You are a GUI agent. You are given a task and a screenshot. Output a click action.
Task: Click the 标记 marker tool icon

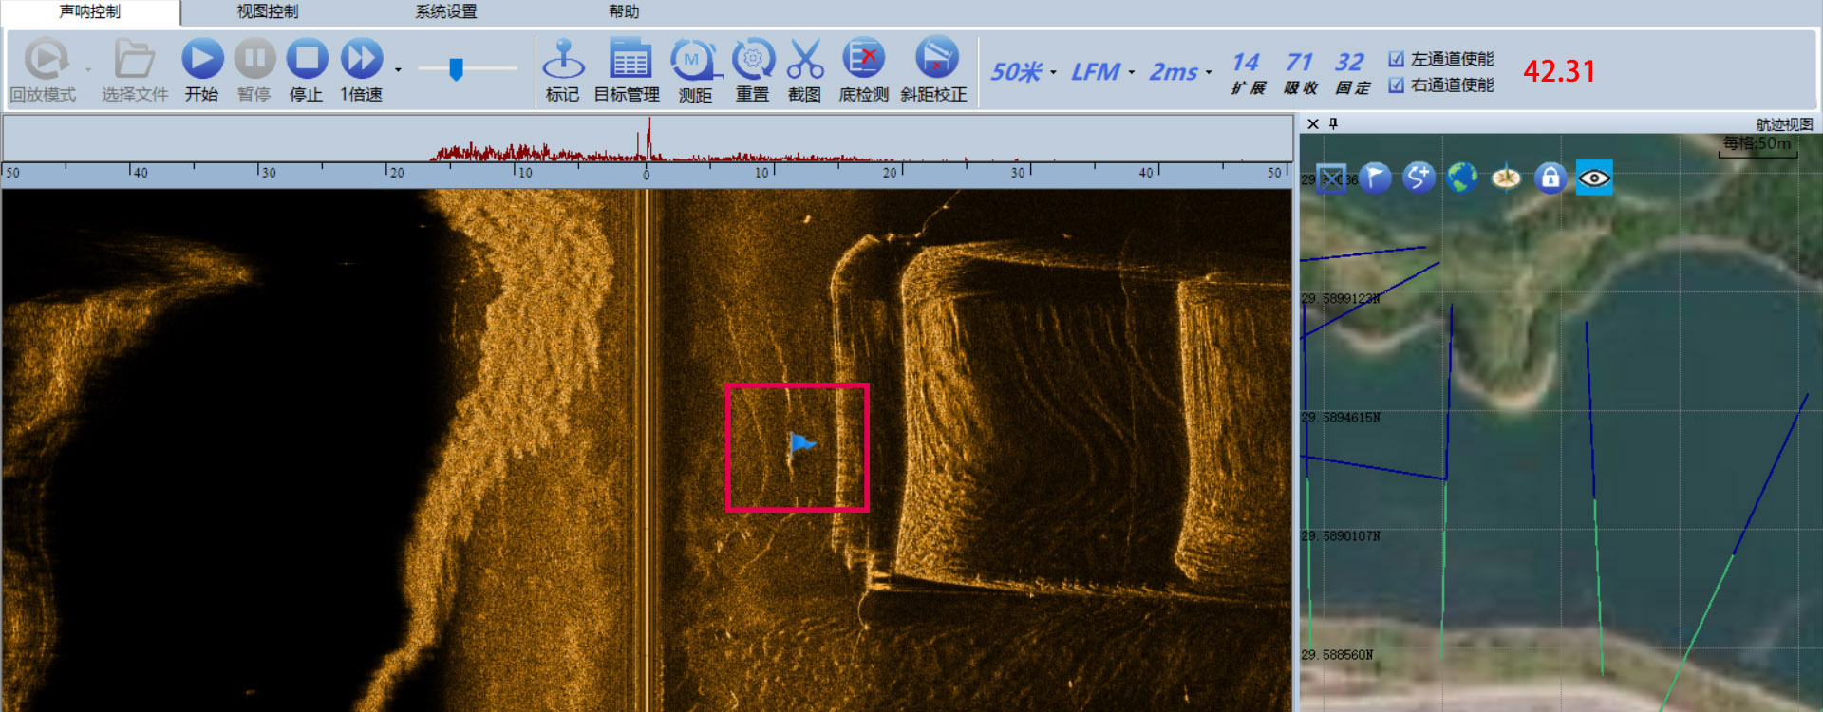[563, 59]
